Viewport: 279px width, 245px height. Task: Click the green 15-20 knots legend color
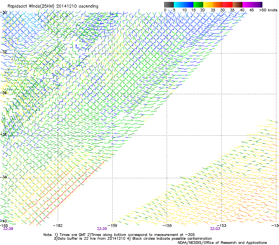point(198,5)
